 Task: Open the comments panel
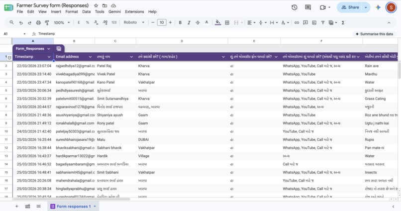click(x=308, y=7)
